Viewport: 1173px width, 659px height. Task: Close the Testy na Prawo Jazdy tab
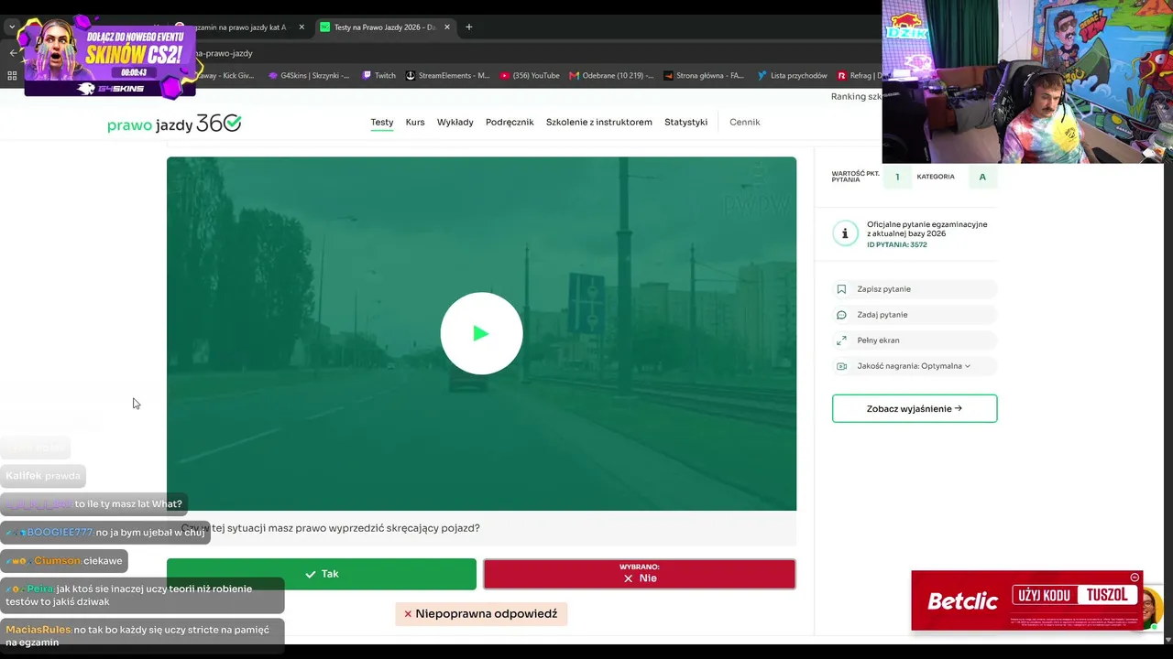(447, 27)
